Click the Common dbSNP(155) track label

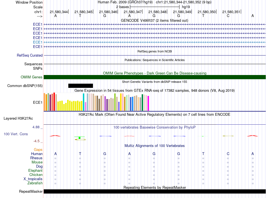click(25, 86)
